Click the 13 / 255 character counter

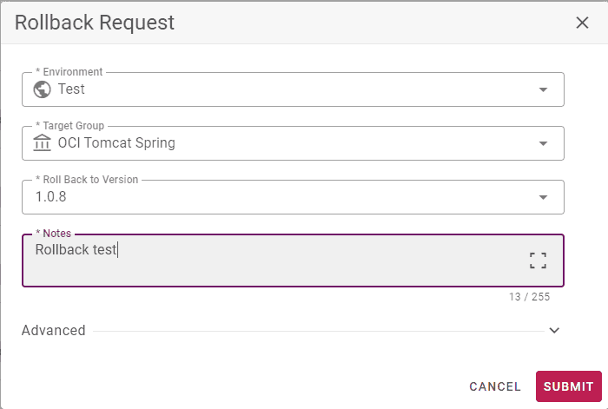(529, 297)
